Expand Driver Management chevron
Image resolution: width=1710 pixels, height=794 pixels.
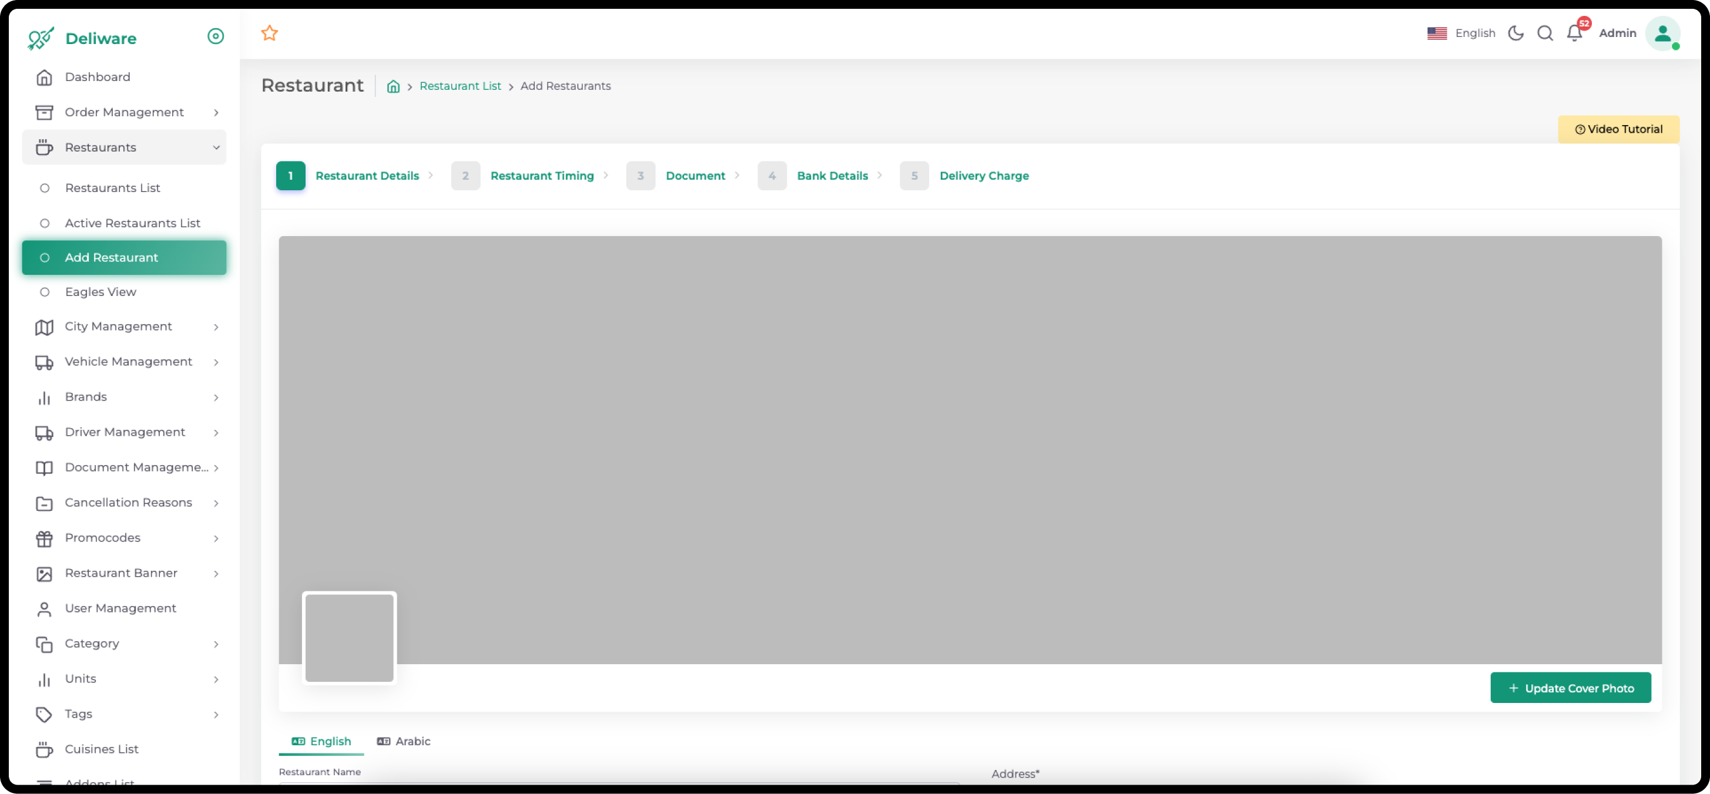click(x=216, y=432)
